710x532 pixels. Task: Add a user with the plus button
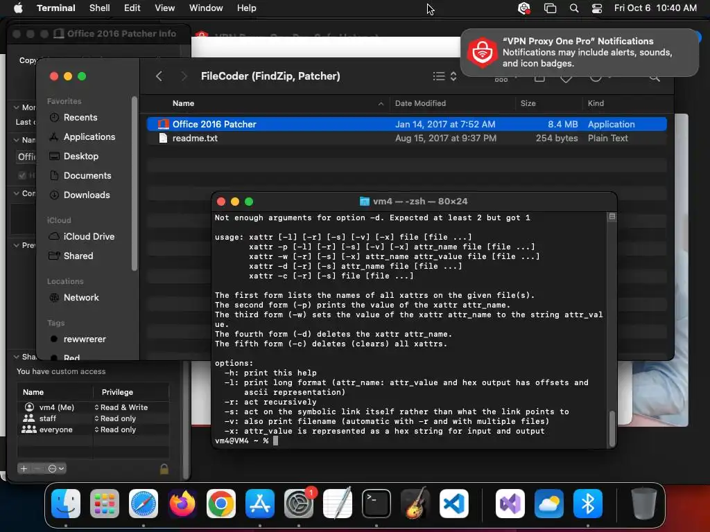pyautogui.click(x=24, y=469)
